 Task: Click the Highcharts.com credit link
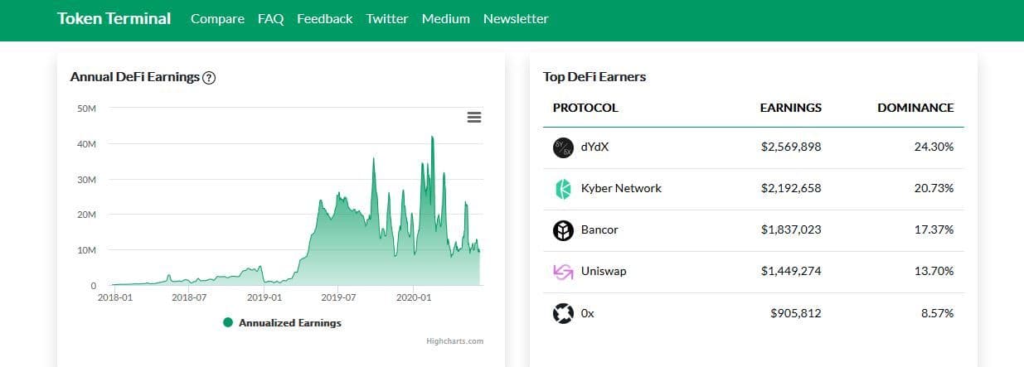pyautogui.click(x=454, y=341)
